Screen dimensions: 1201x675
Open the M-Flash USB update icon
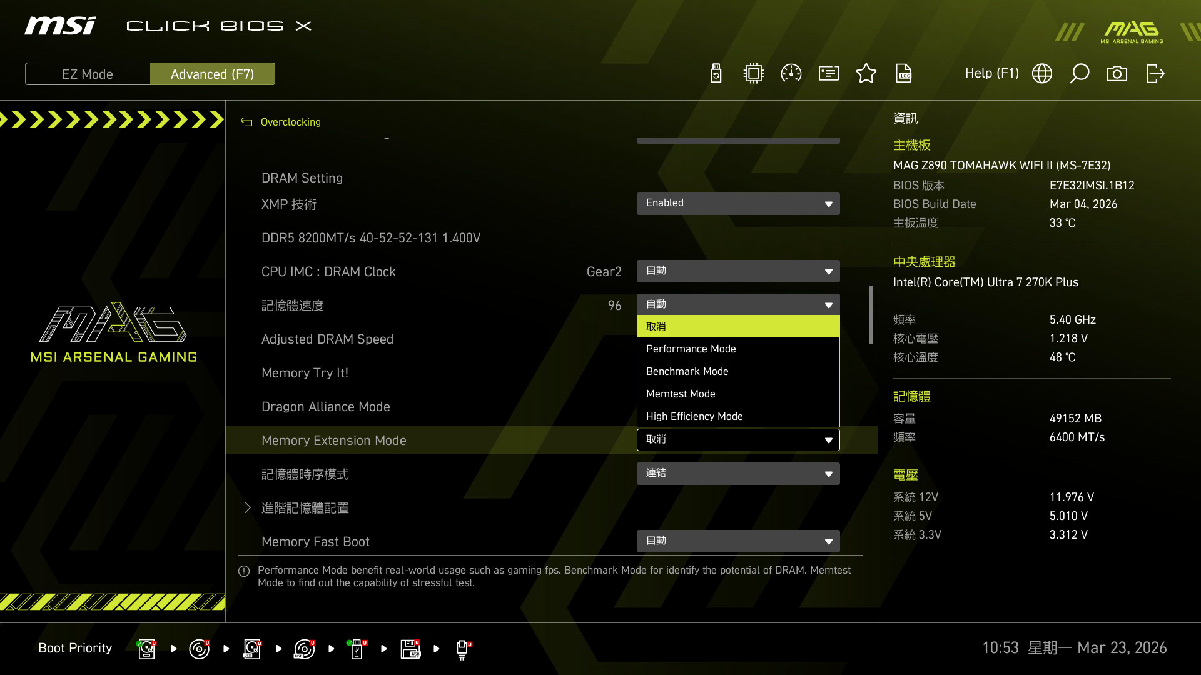click(x=716, y=74)
